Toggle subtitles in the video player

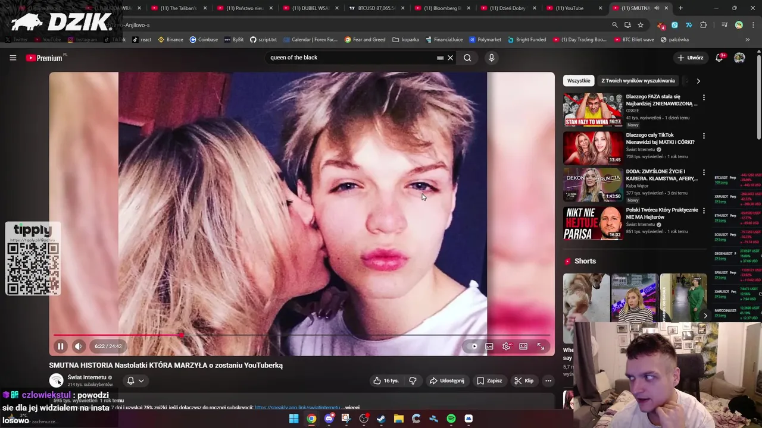[489, 346]
